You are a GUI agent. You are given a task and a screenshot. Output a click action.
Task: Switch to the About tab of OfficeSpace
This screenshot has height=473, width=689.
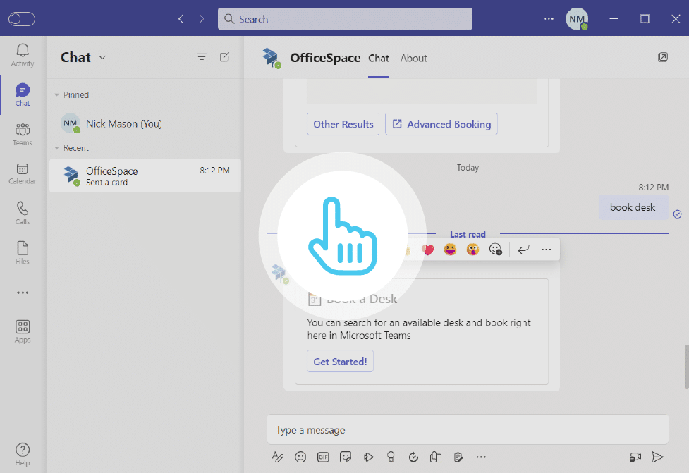coord(413,58)
